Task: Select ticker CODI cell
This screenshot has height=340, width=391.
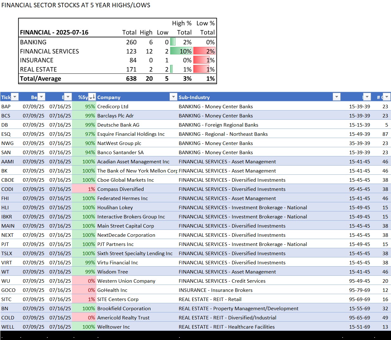Action: tap(7, 189)
